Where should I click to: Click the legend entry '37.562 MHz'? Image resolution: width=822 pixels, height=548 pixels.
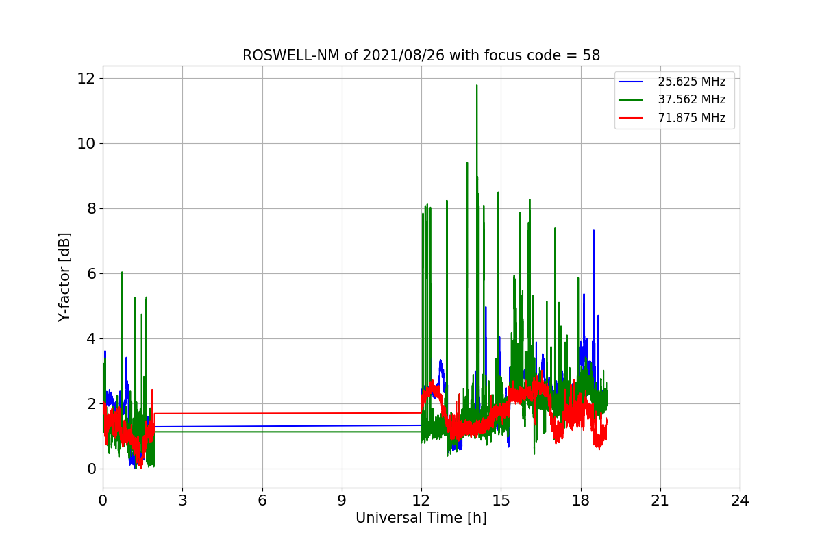(x=691, y=99)
